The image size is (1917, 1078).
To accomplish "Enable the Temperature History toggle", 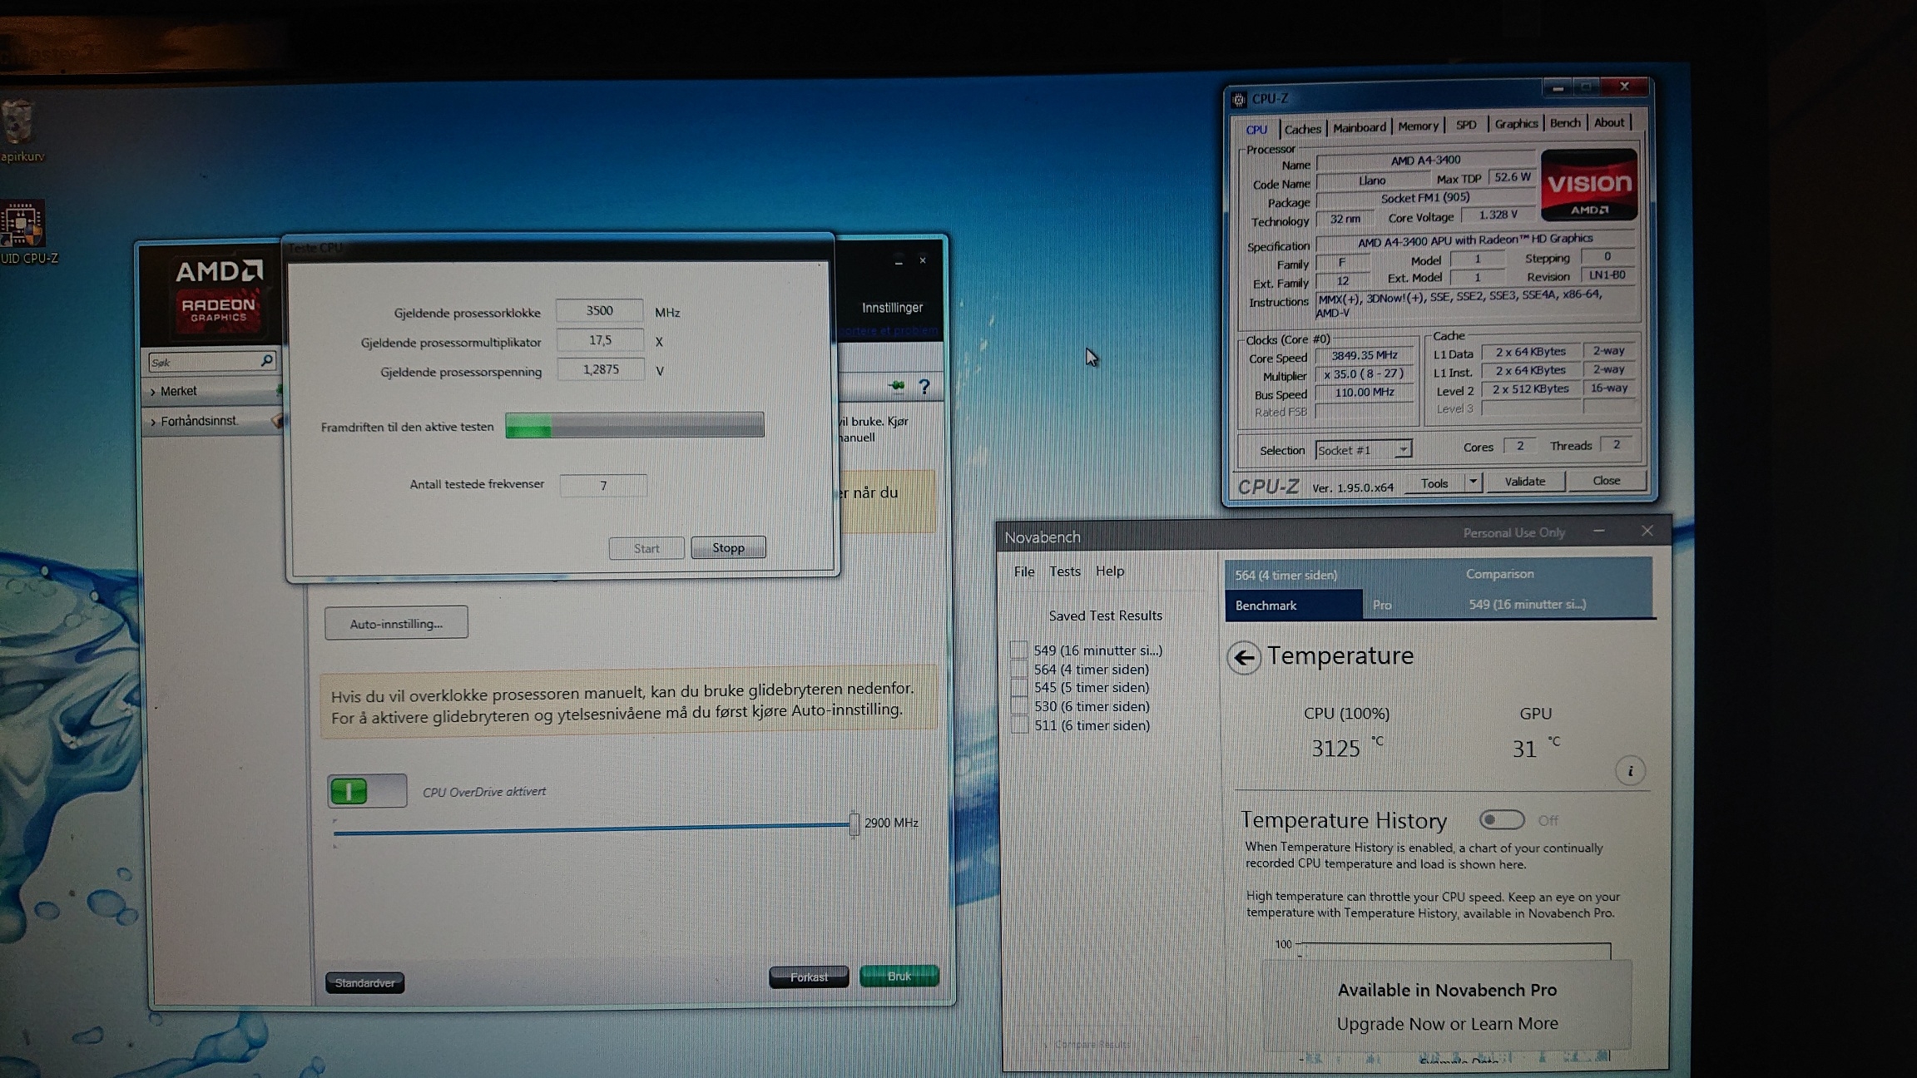I will coord(1502,820).
